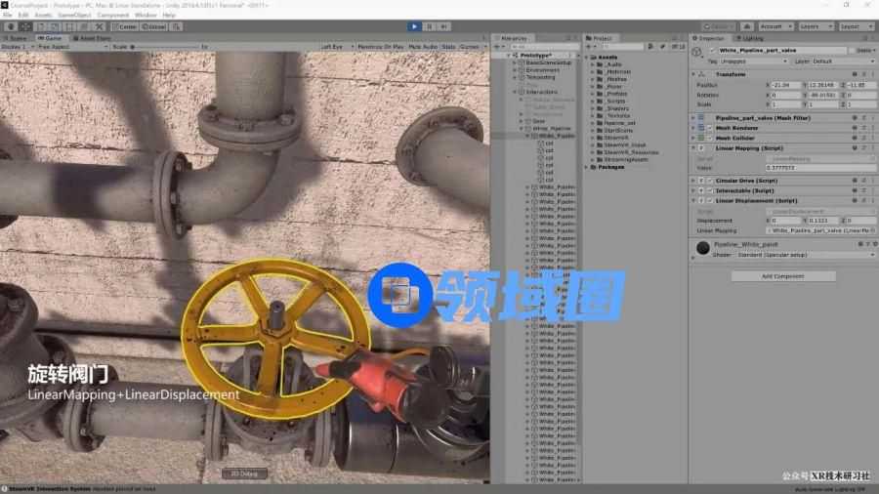Select the Move tool
Image resolution: width=879 pixels, height=494 pixels.
click(x=27, y=26)
